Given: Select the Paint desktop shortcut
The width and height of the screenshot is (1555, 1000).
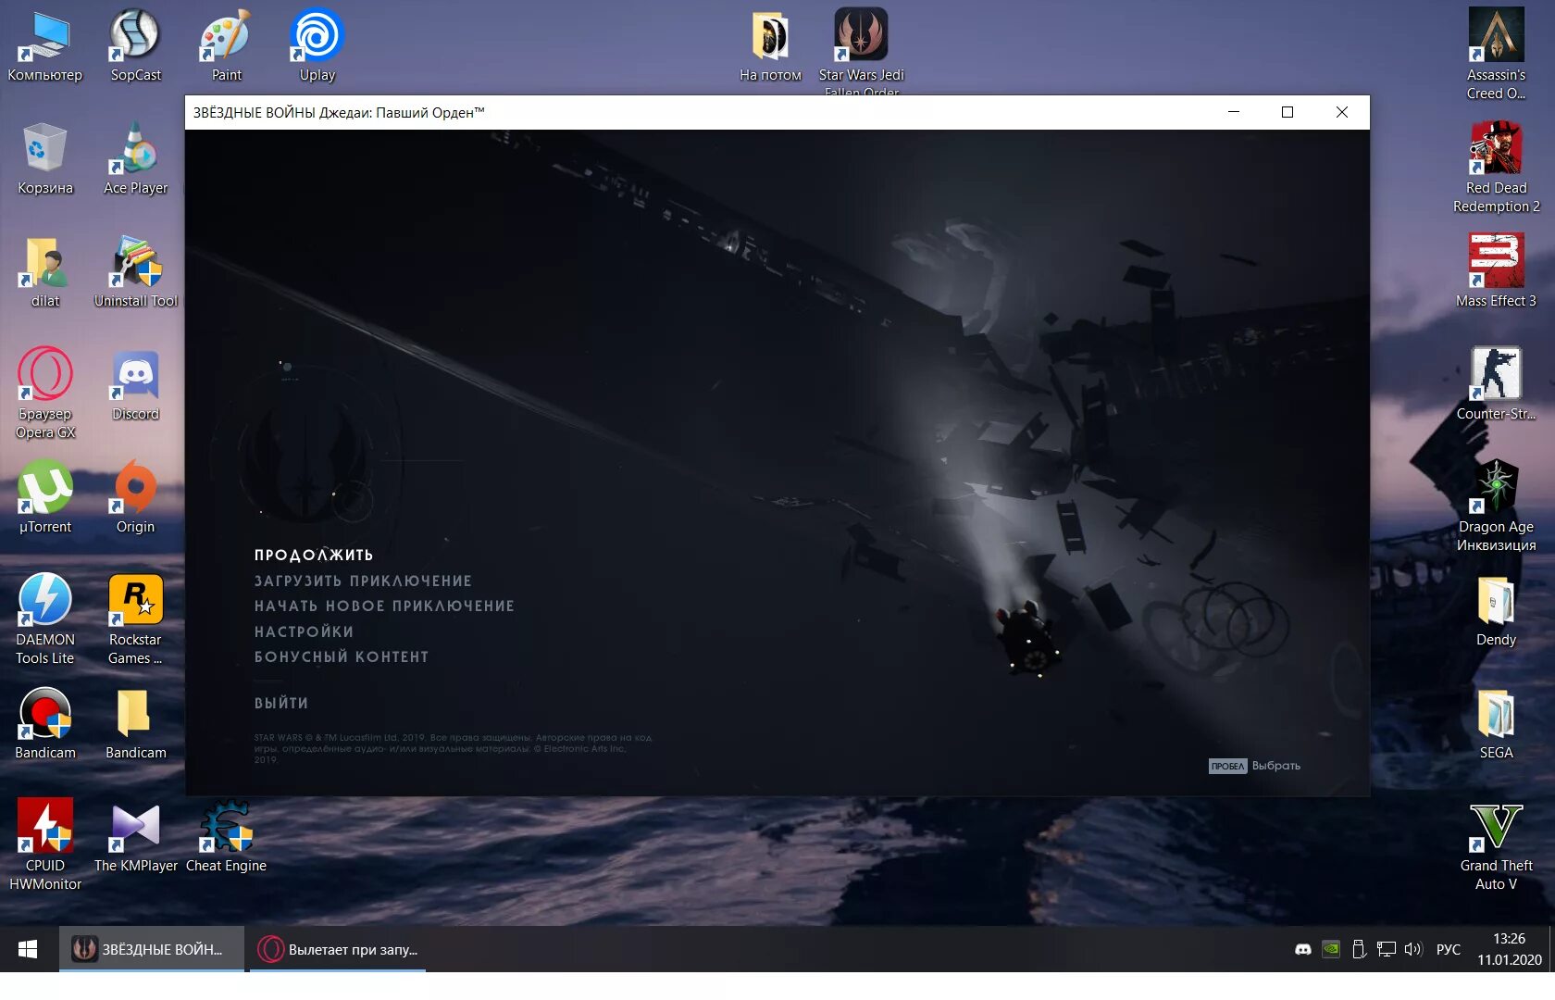Looking at the screenshot, I should [x=226, y=46].
